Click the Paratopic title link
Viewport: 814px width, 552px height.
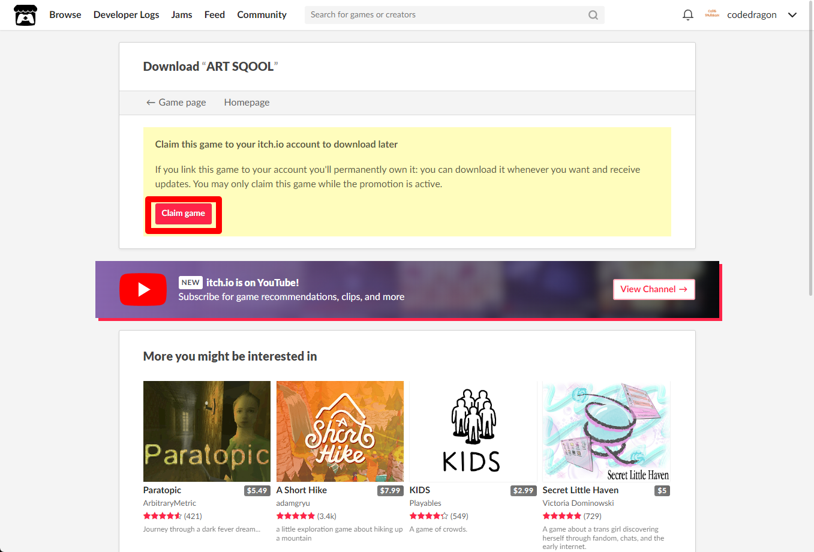click(x=162, y=490)
